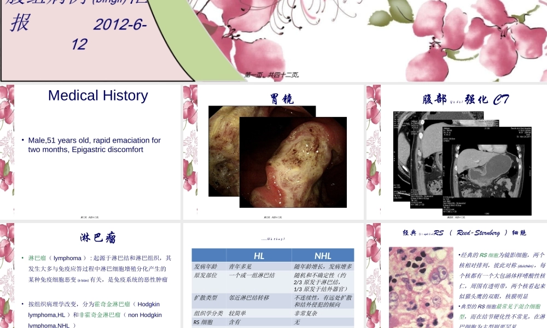Click the HL column header
547x328 pixels.
[259, 255]
